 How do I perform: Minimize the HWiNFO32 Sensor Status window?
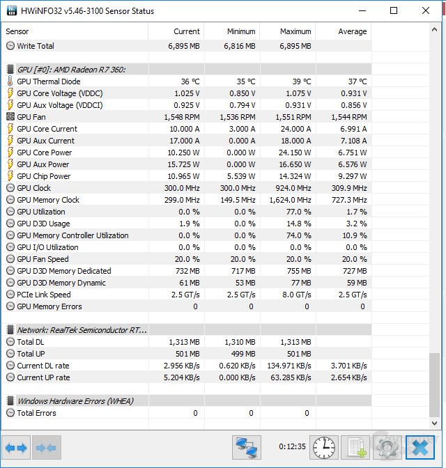click(x=362, y=10)
